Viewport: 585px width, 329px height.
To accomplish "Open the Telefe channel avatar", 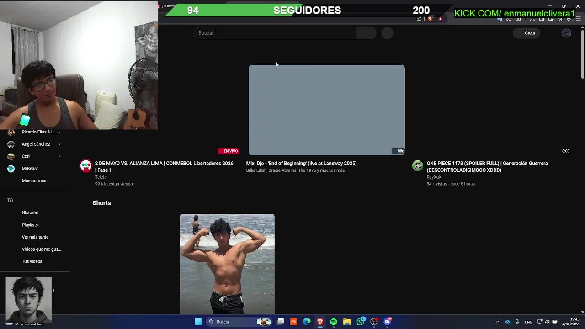I will coord(86,166).
